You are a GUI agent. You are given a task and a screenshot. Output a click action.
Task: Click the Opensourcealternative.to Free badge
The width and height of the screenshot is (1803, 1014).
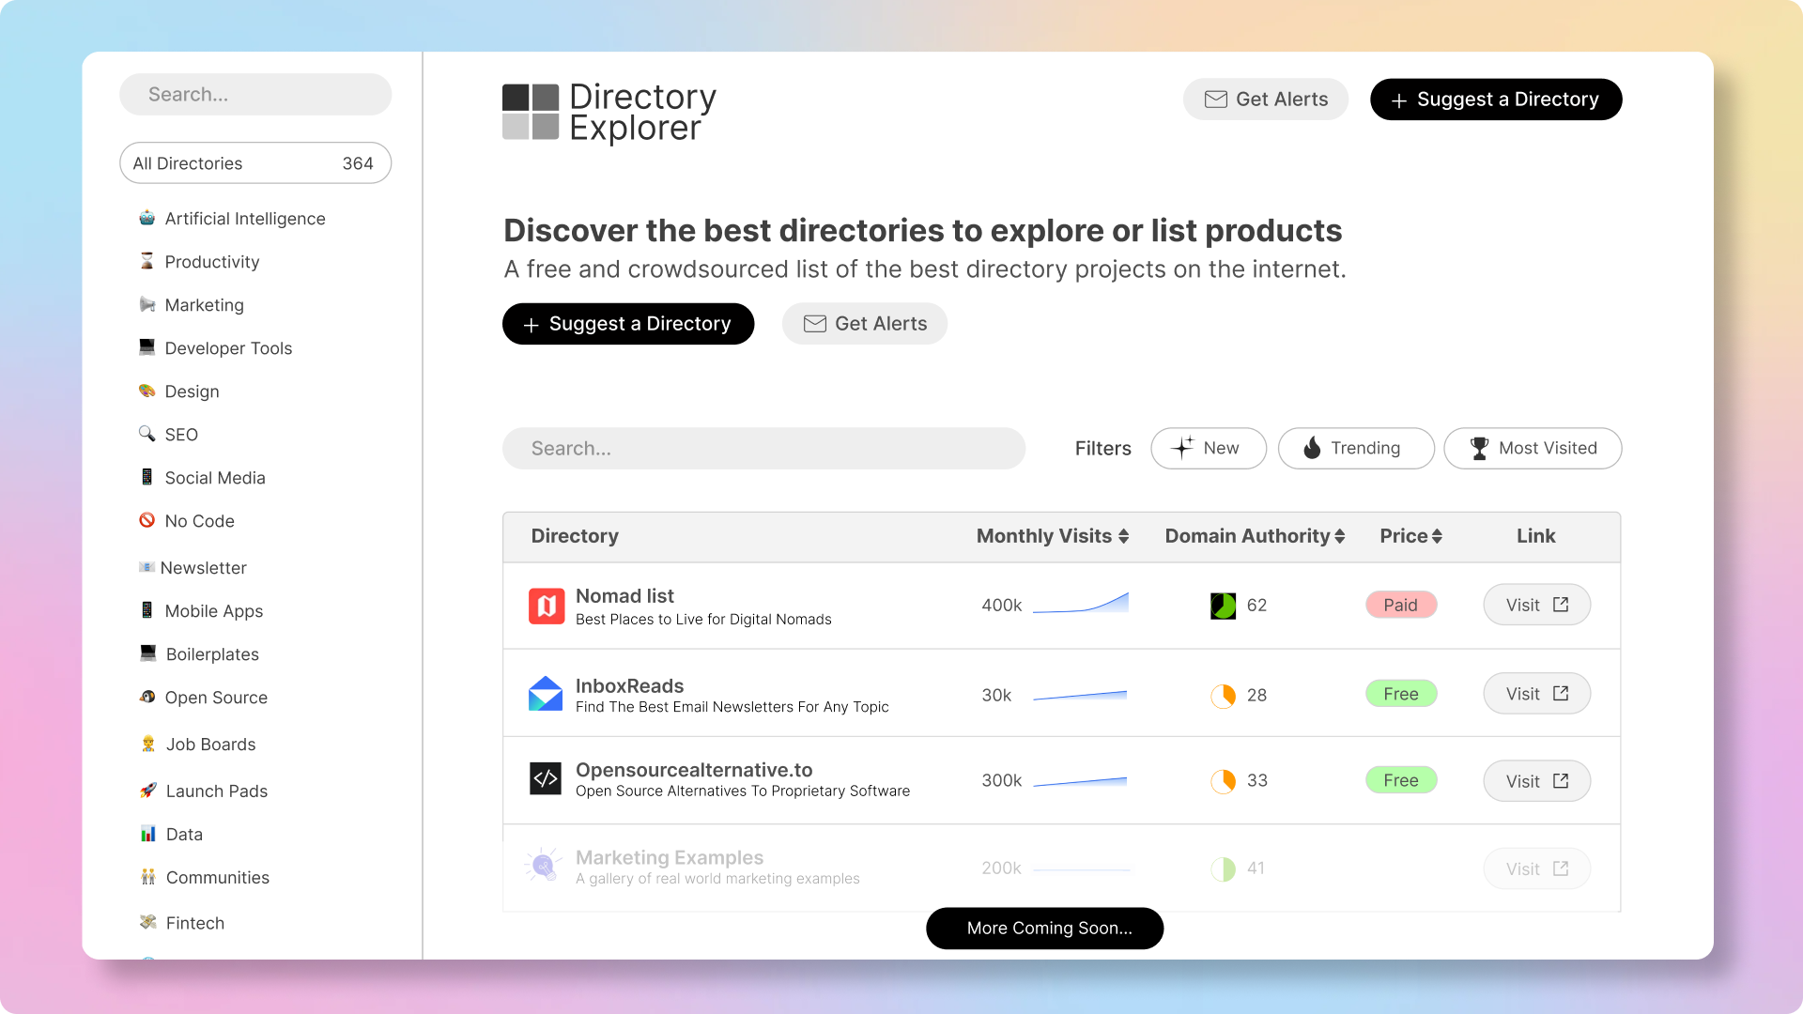1401,780
